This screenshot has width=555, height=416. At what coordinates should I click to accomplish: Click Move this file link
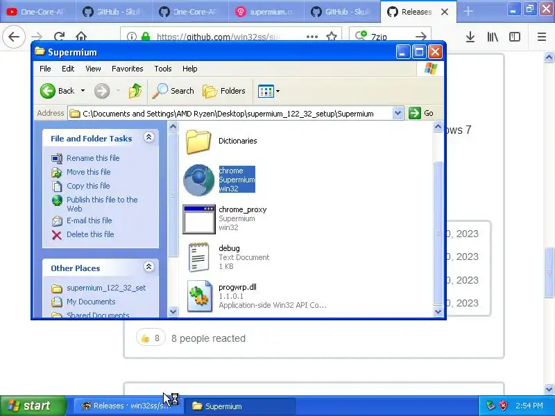tap(89, 172)
